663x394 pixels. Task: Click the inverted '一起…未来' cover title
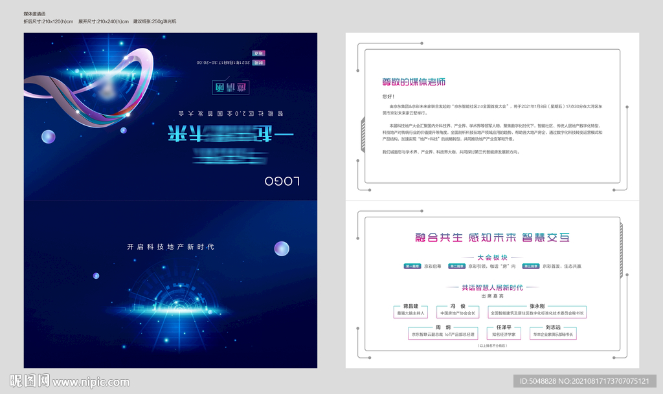[x=230, y=133]
